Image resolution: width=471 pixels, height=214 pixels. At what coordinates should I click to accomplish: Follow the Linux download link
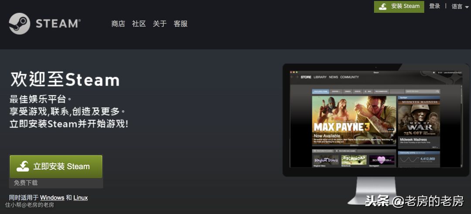pos(80,197)
